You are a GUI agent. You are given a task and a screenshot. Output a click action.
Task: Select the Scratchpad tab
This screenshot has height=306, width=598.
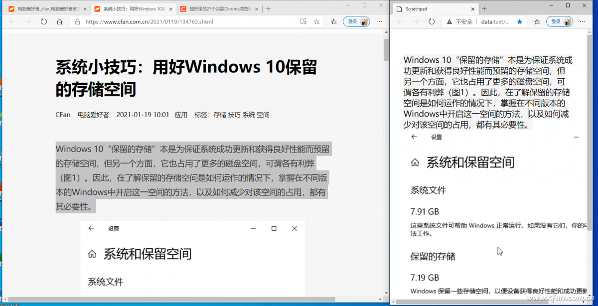pyautogui.click(x=436, y=9)
